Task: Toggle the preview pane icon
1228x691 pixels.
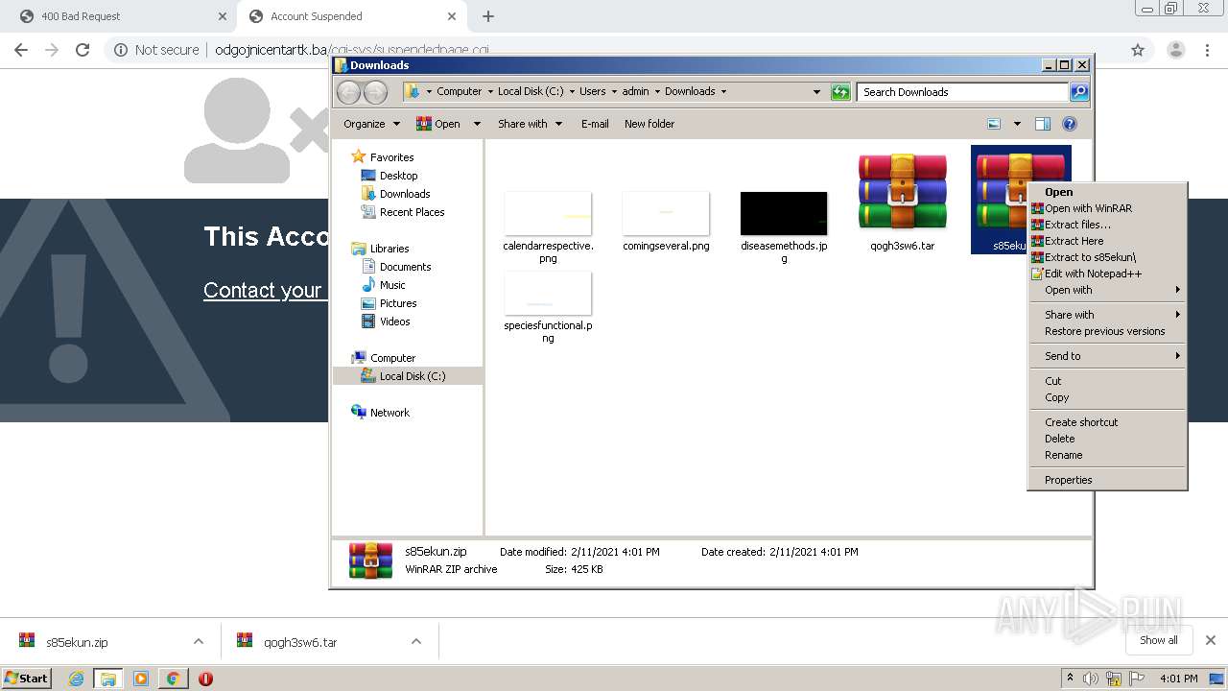Action: click(x=1043, y=124)
